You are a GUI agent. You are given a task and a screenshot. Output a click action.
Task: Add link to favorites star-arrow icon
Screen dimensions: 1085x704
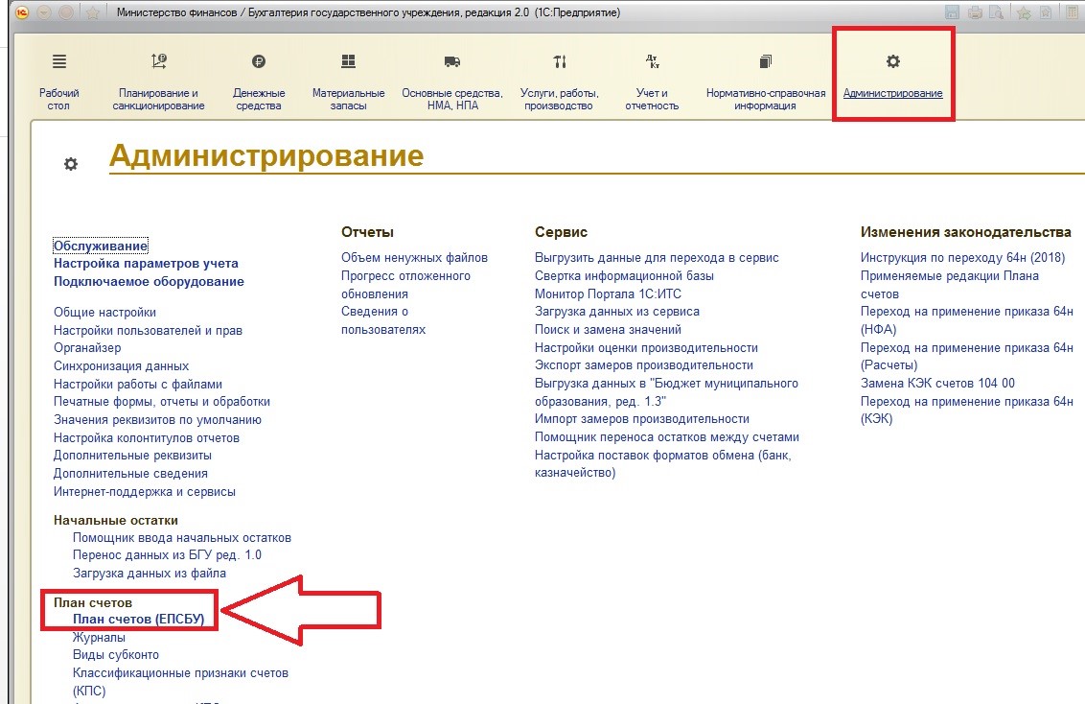pyautogui.click(x=1024, y=12)
